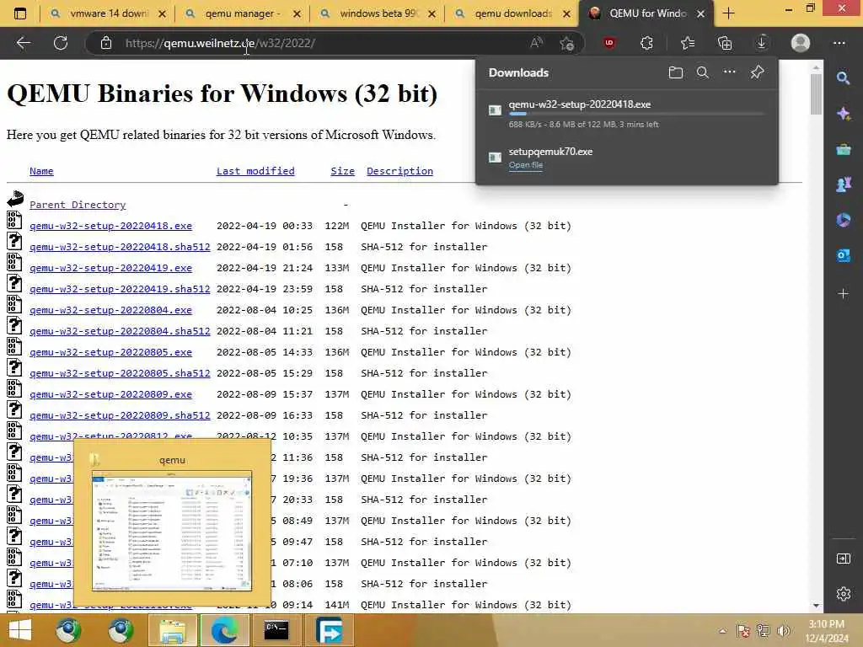This screenshot has width=863, height=647.
Task: Open more options in Downloads panel
Action: click(729, 72)
